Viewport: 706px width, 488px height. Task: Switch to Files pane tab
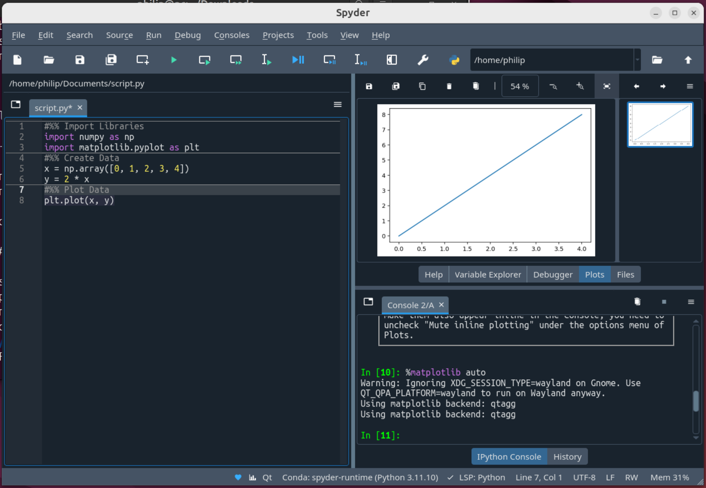[x=626, y=275]
